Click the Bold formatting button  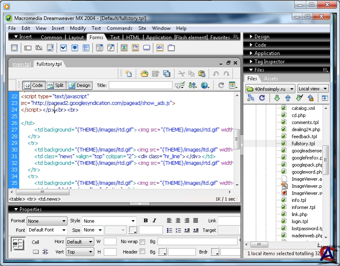[x=146, y=221]
